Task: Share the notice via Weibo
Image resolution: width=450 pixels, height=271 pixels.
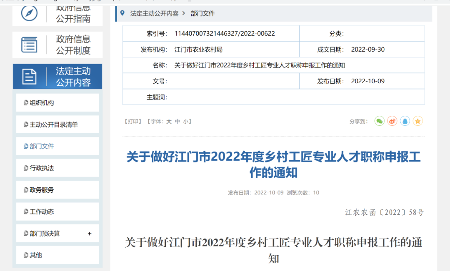Action: (x=392, y=121)
